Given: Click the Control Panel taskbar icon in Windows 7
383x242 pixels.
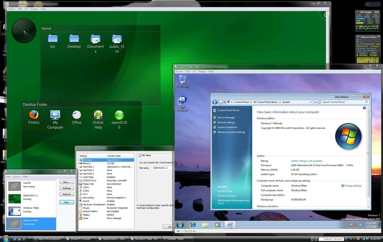Looking at the screenshot, I should pyautogui.click(x=230, y=225).
